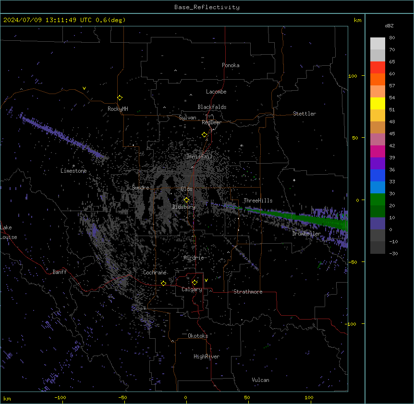Select the yellow 51-54 dBZ legend swatch
The image size is (414, 404).
pyautogui.click(x=377, y=103)
